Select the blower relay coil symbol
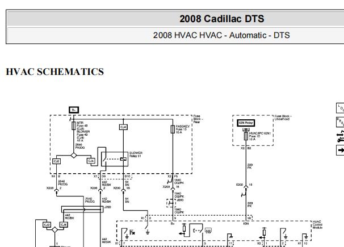 click(123, 159)
